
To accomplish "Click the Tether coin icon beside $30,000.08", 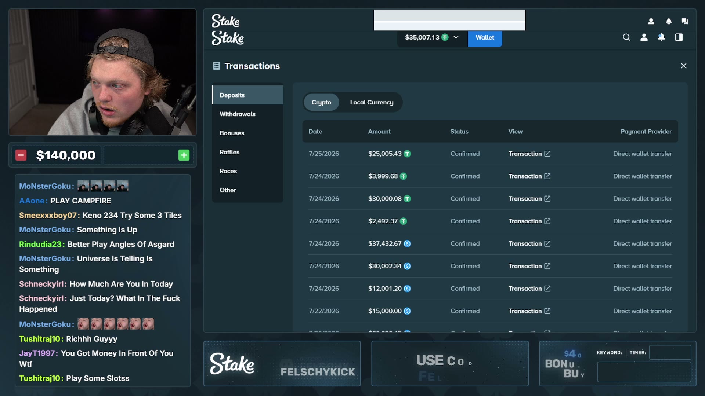I will tap(407, 199).
